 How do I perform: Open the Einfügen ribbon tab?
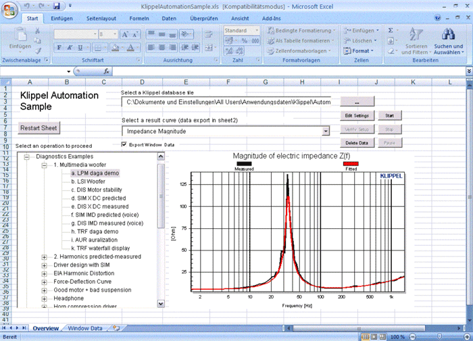coord(61,18)
